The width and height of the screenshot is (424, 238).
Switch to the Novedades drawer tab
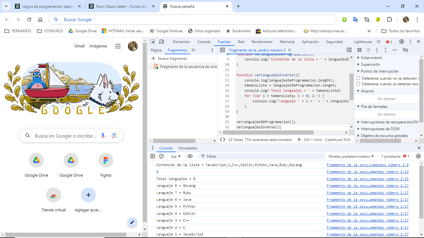[x=188, y=148]
